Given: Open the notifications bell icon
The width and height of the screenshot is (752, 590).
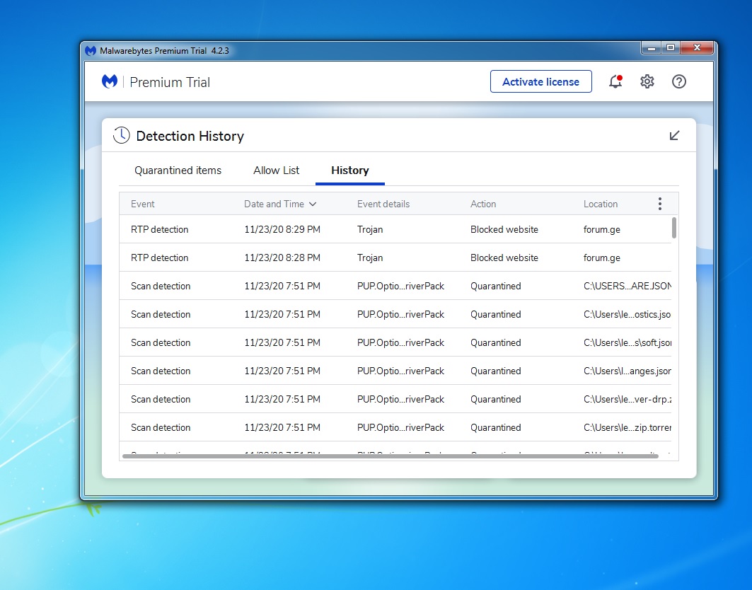Looking at the screenshot, I should pos(615,82).
